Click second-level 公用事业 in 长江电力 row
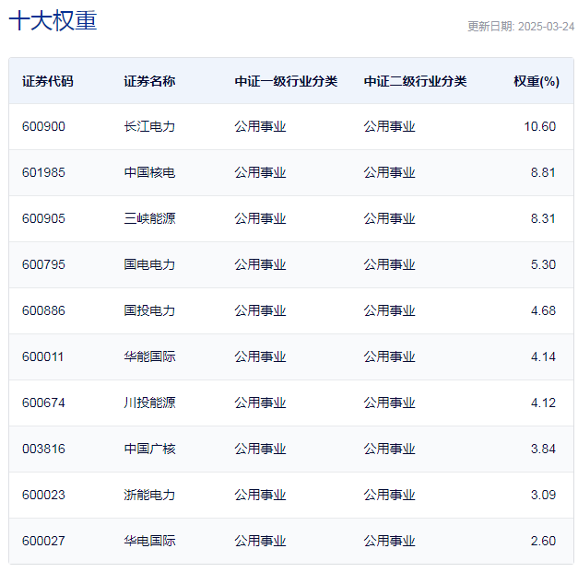The width and height of the screenshot is (578, 572). point(389,127)
